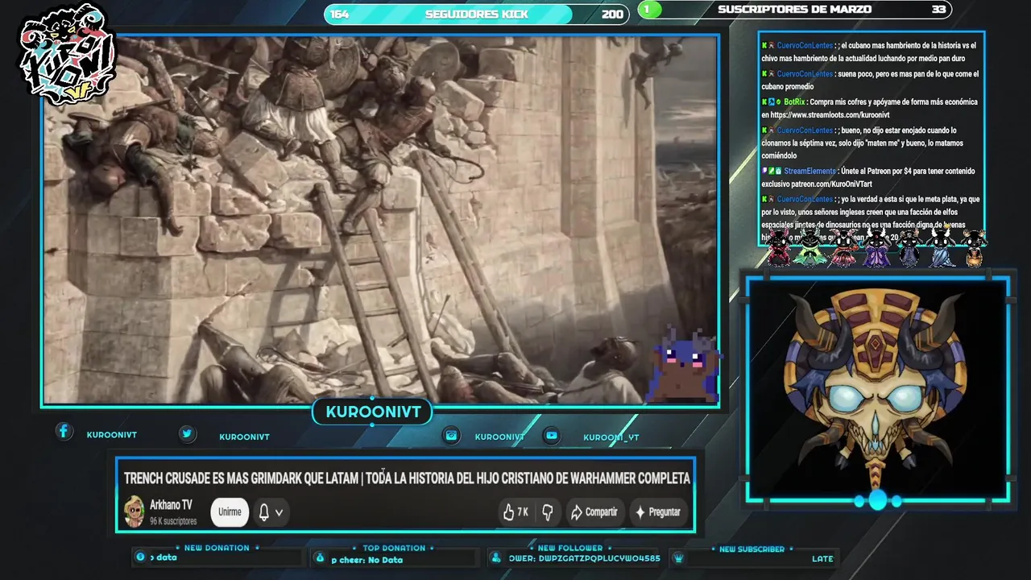The width and height of the screenshot is (1031, 580).
Task: Click the KUROONIVT label beside Instagram icon
Action: [x=499, y=437]
